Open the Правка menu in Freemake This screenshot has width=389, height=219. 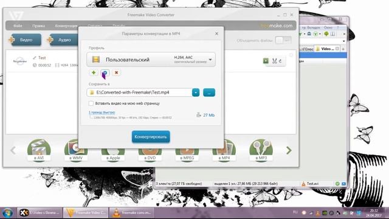click(38, 26)
